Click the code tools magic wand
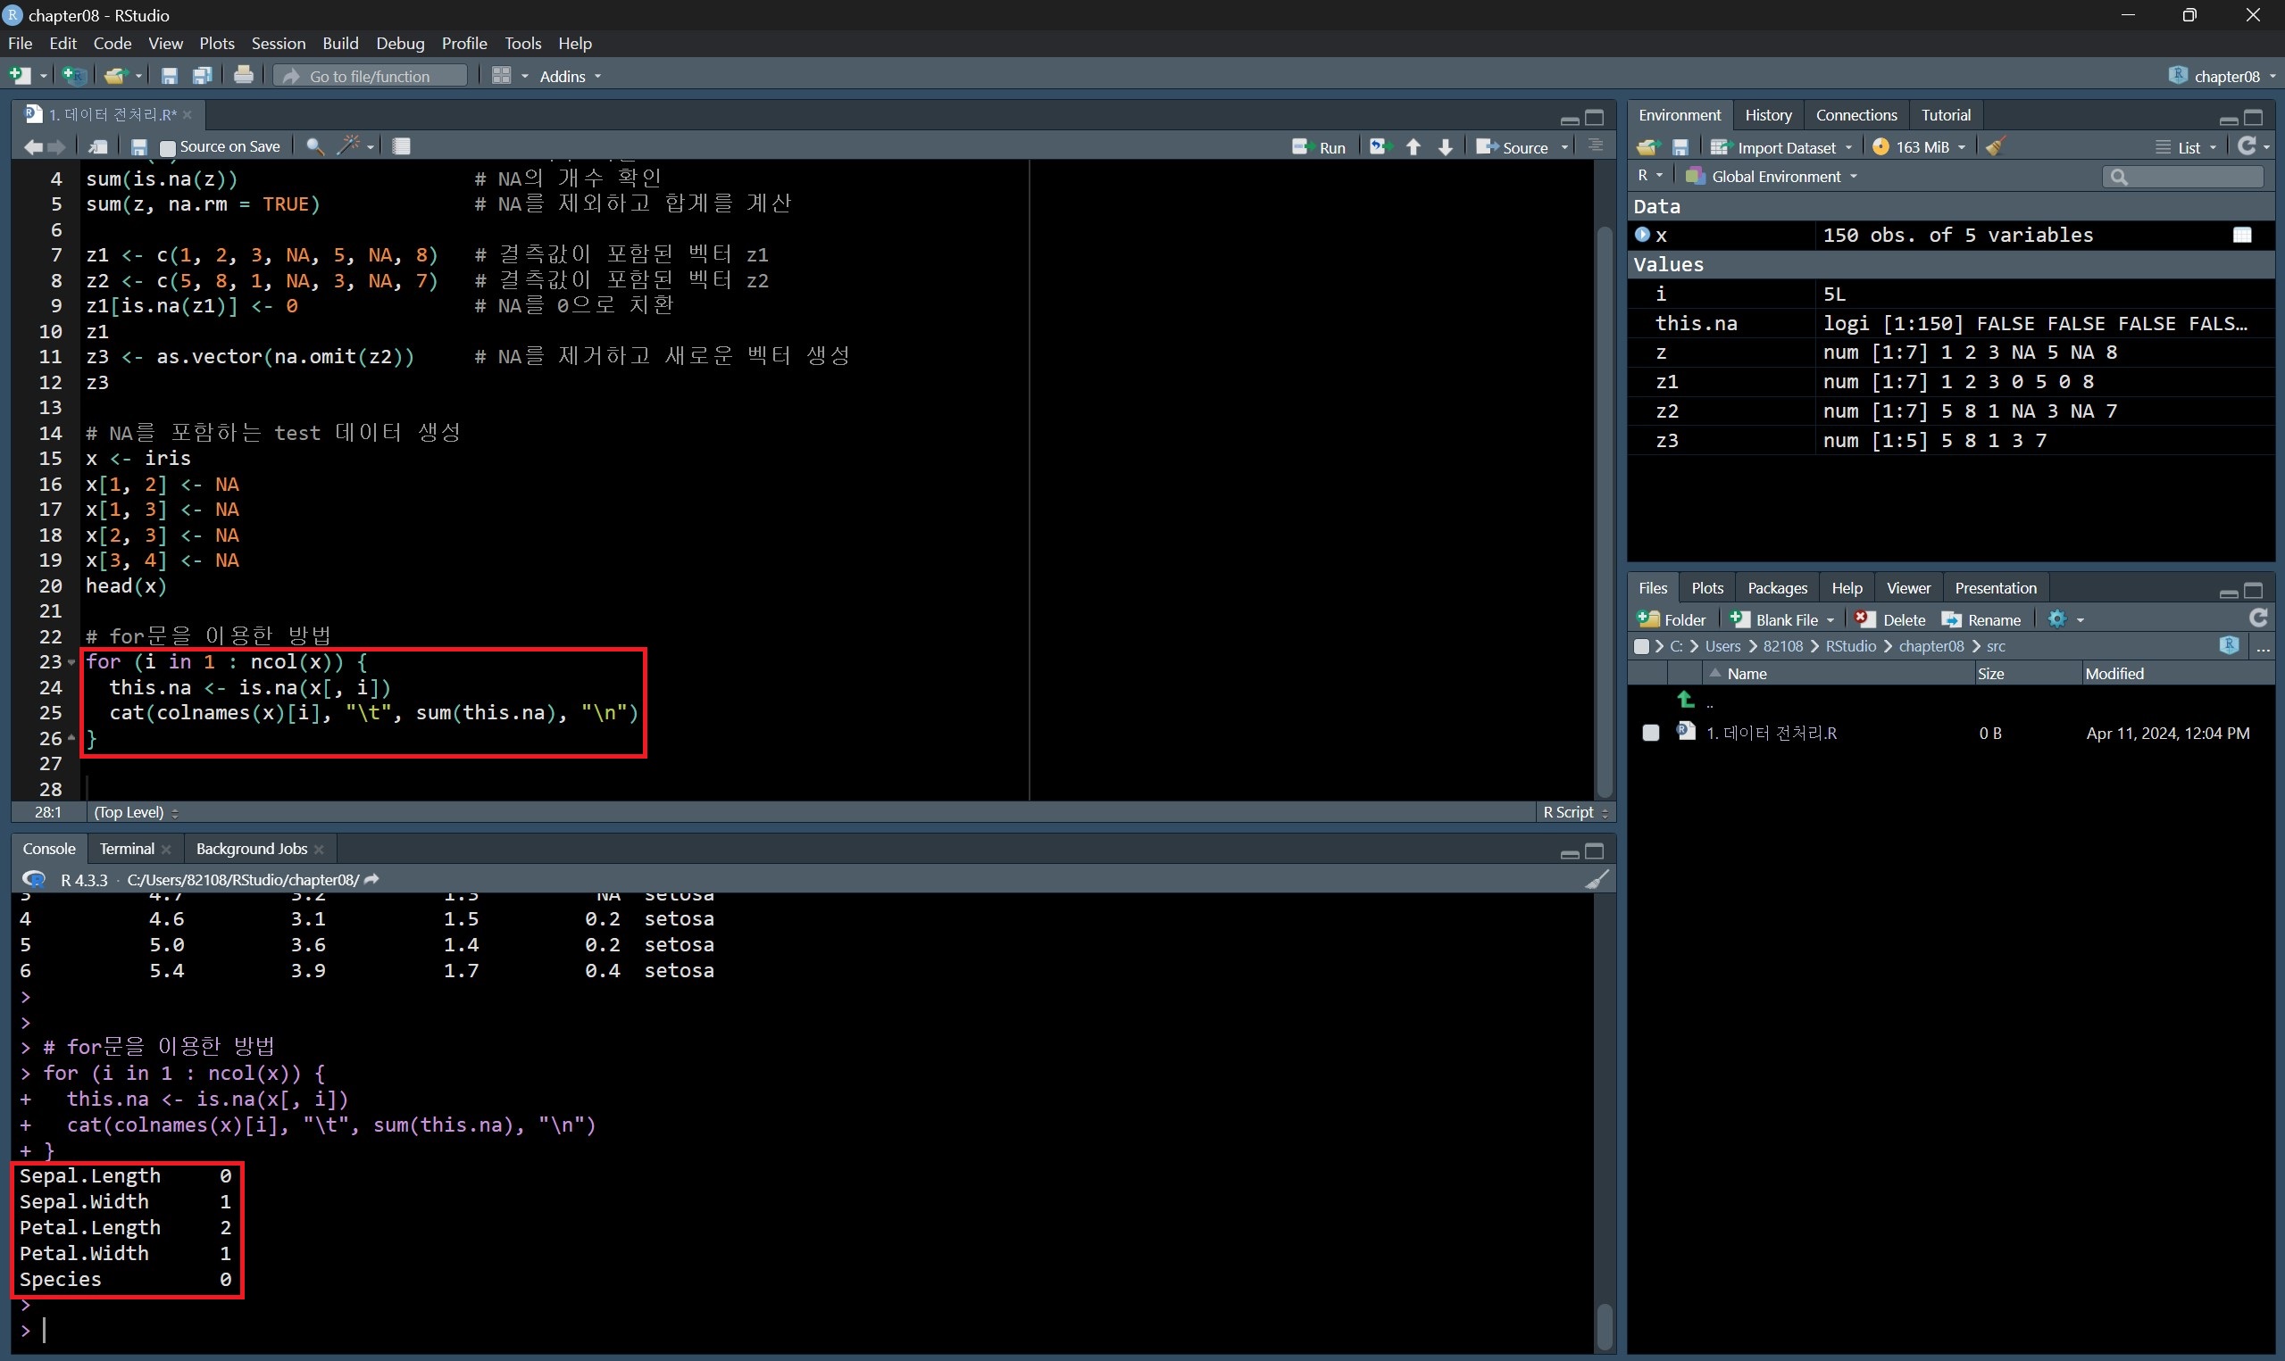This screenshot has height=1361, width=2285. [348, 145]
